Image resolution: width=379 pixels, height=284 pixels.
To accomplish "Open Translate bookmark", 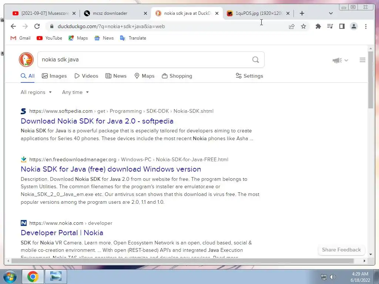I will coord(133,38).
